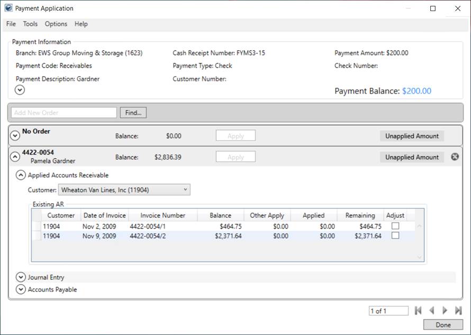Click the Payment Application title bar icon

pos(8,8)
